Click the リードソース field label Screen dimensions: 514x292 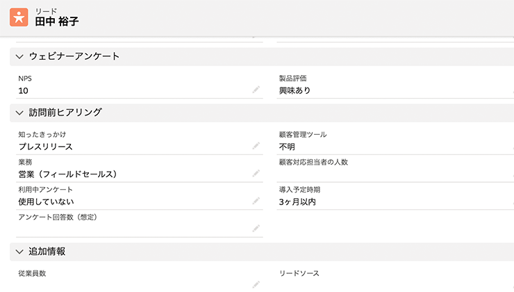[x=299, y=274]
